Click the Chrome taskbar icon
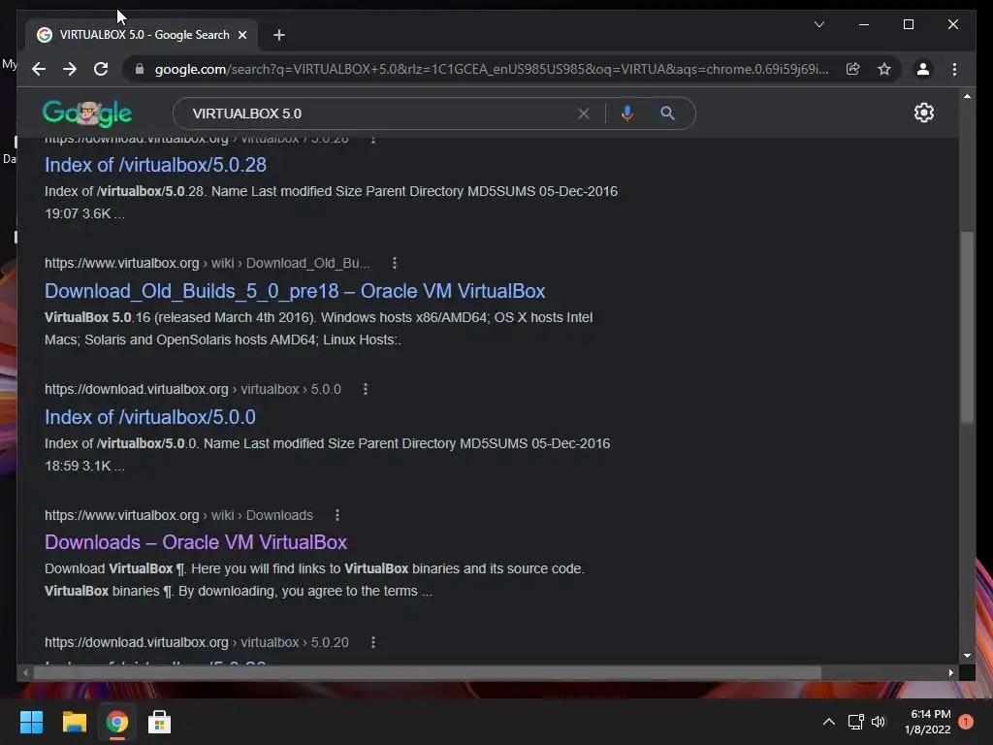 [x=117, y=722]
